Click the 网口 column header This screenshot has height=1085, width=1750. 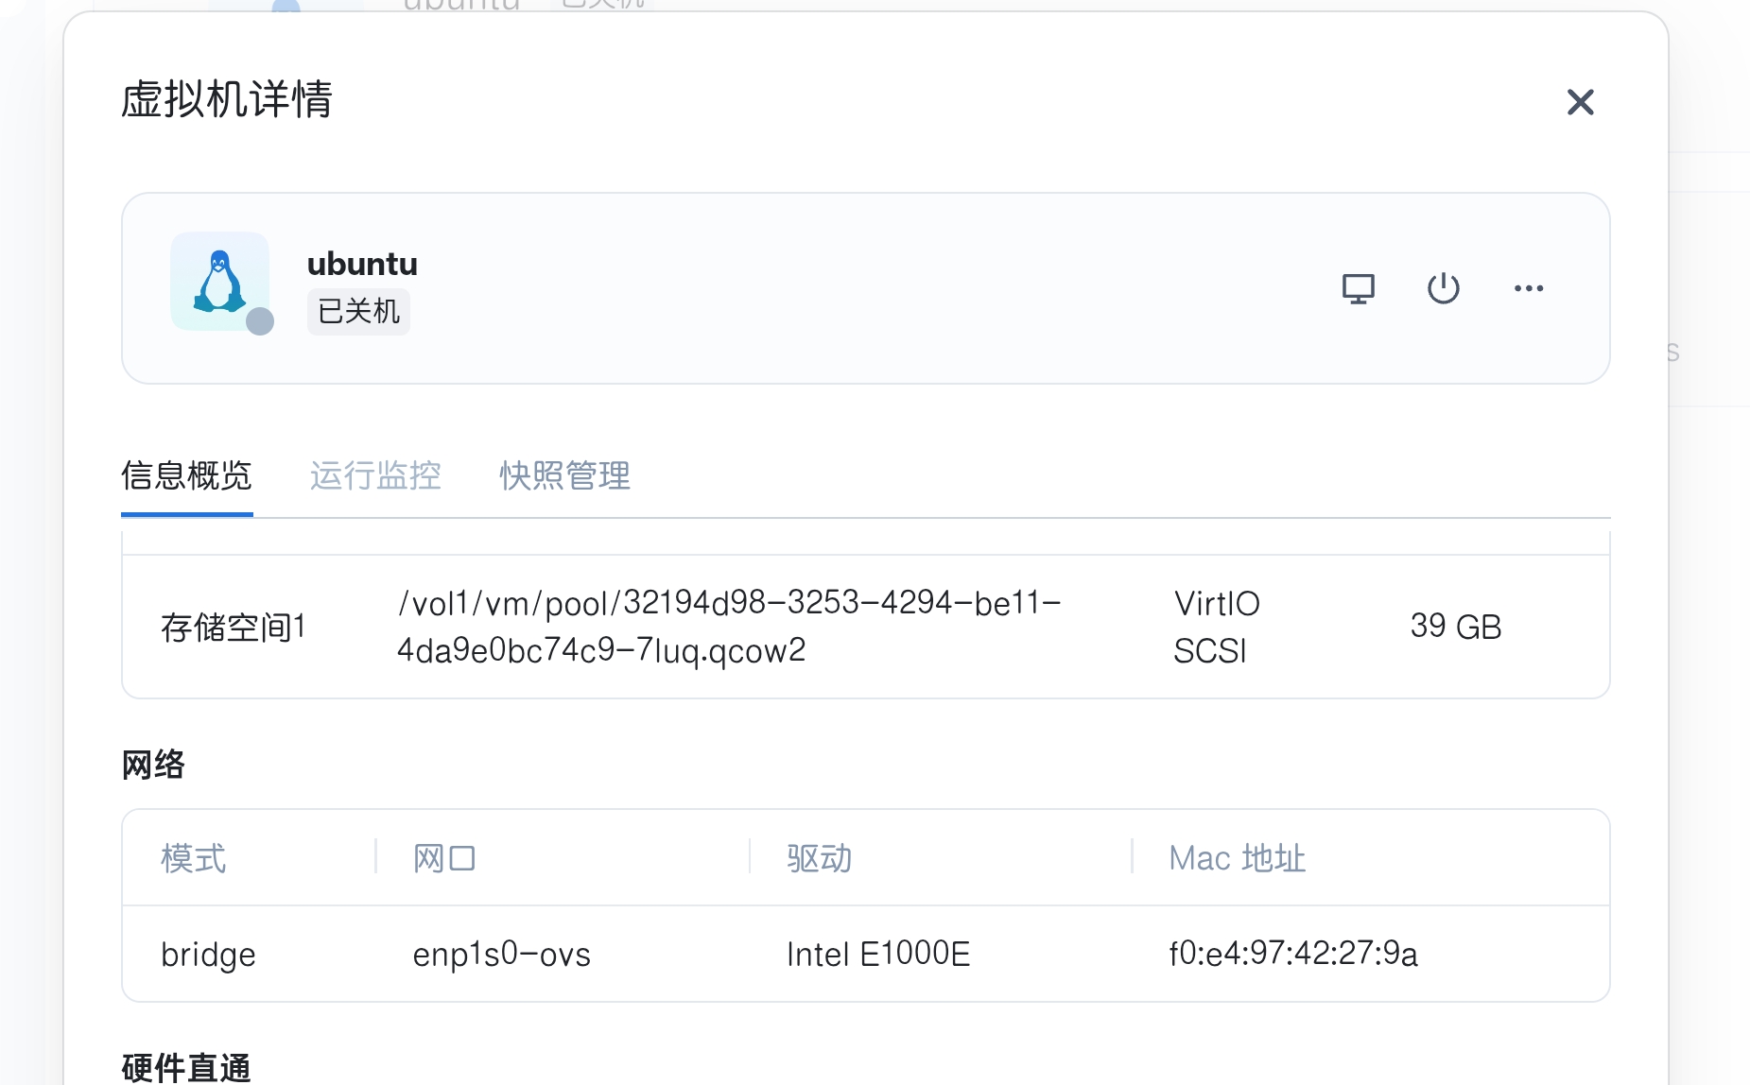coord(443,858)
